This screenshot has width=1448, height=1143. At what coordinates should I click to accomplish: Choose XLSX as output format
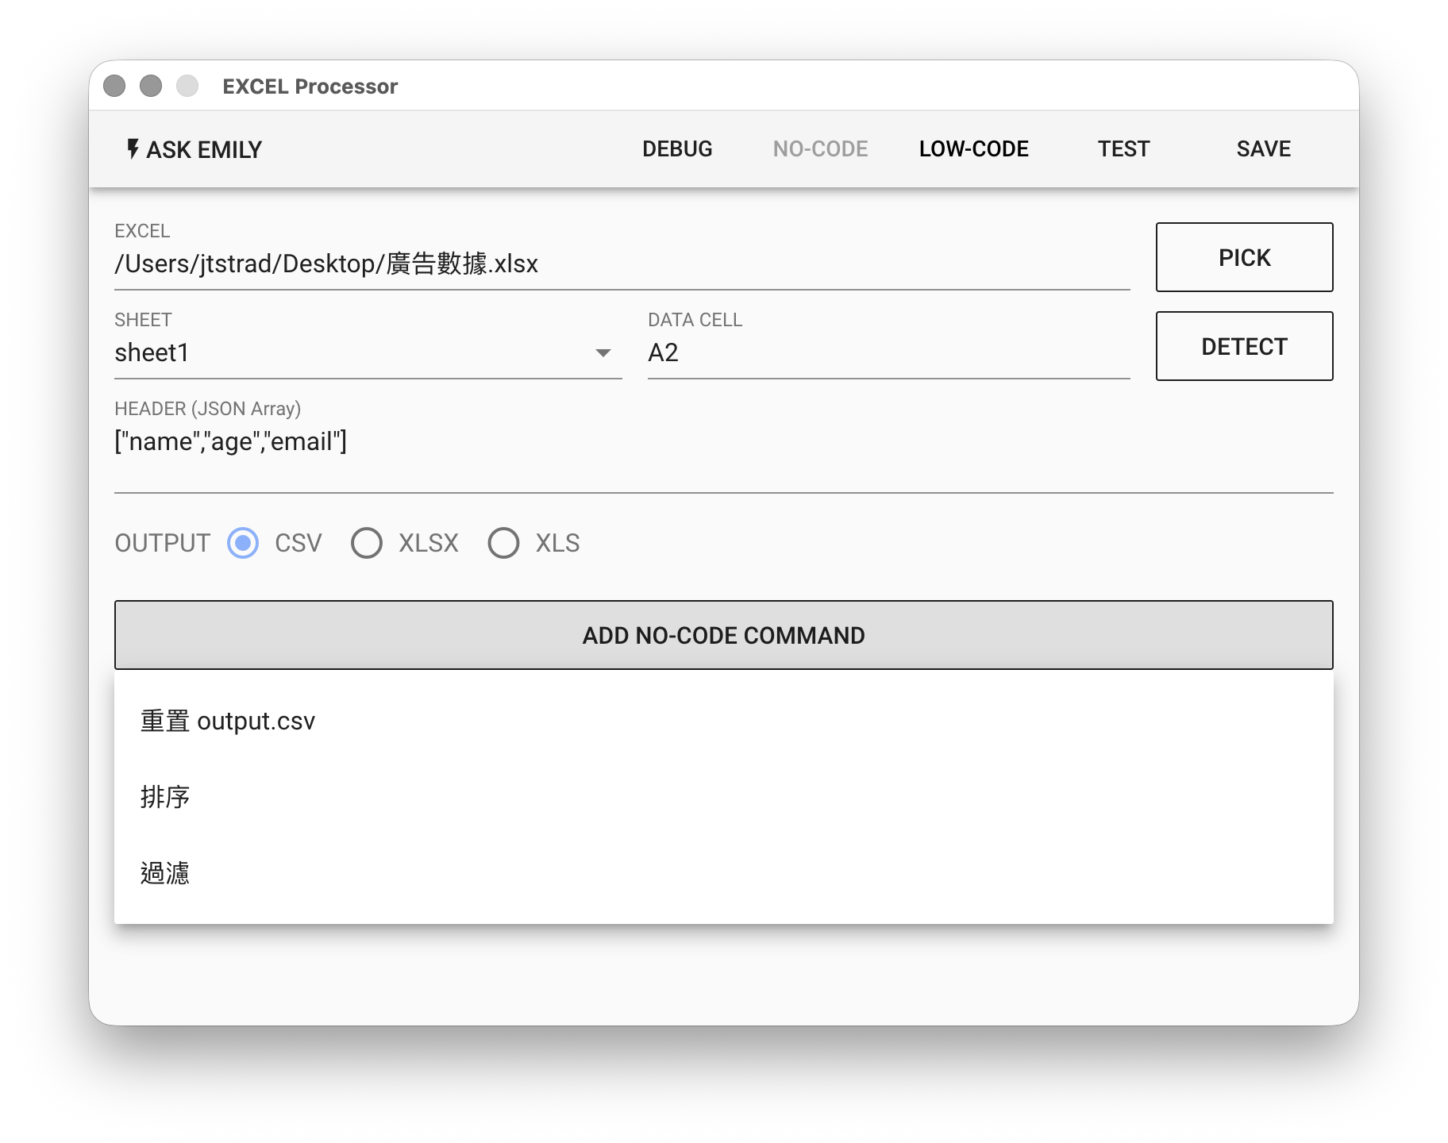coord(367,543)
